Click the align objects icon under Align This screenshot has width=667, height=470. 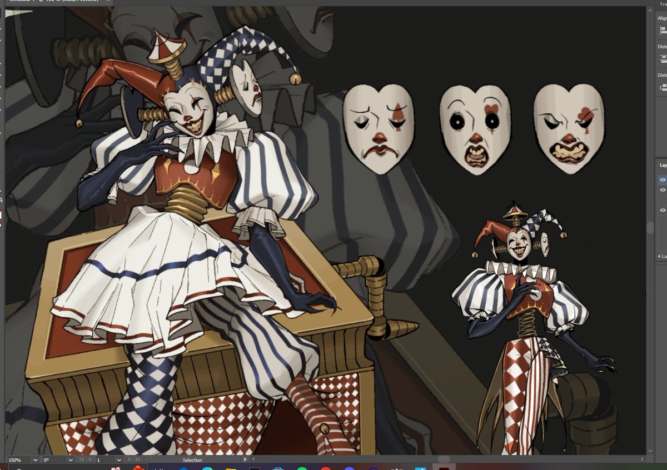pyautogui.click(x=663, y=31)
